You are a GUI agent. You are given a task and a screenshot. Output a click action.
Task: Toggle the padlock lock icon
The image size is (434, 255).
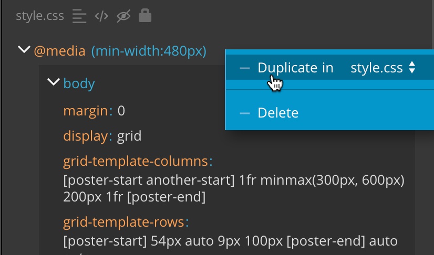pos(145,15)
